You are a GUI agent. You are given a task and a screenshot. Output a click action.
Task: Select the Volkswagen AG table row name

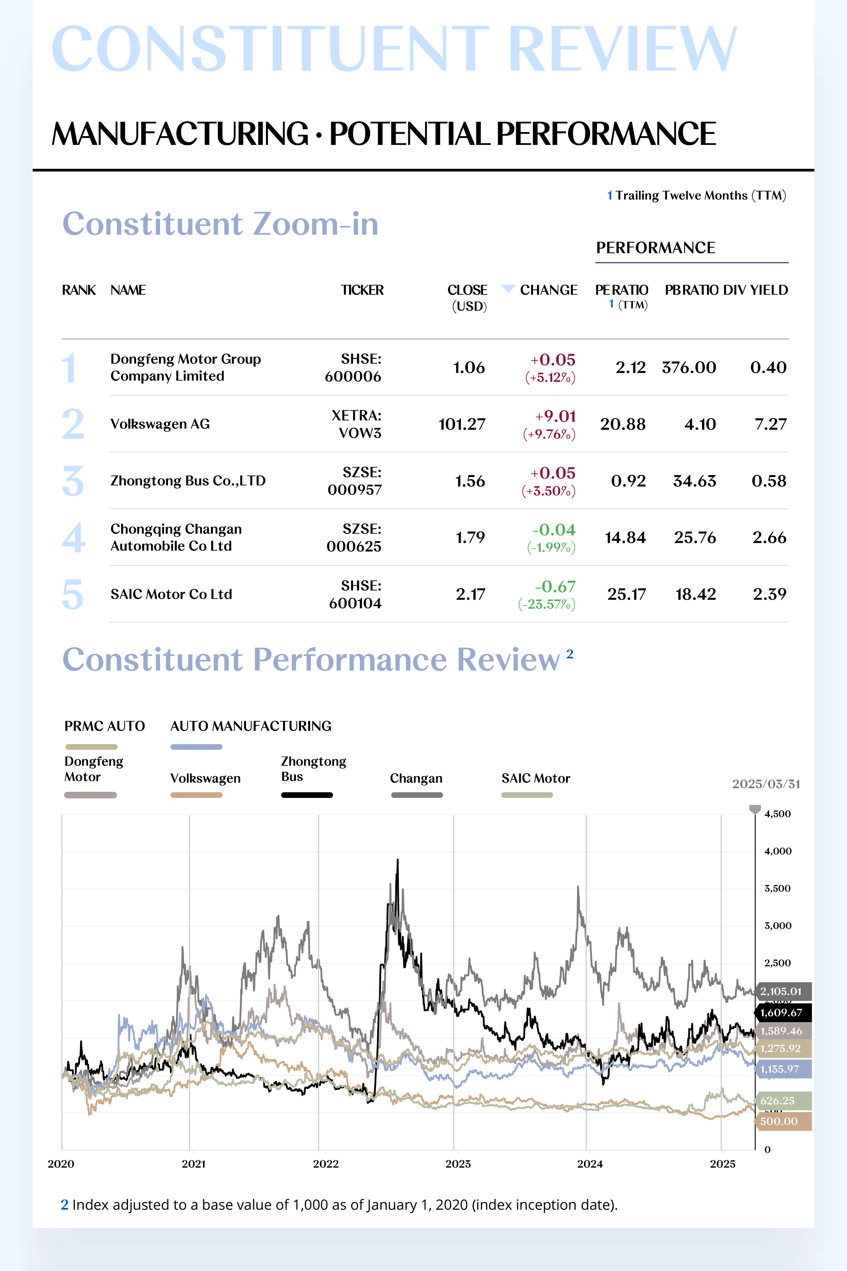(160, 424)
